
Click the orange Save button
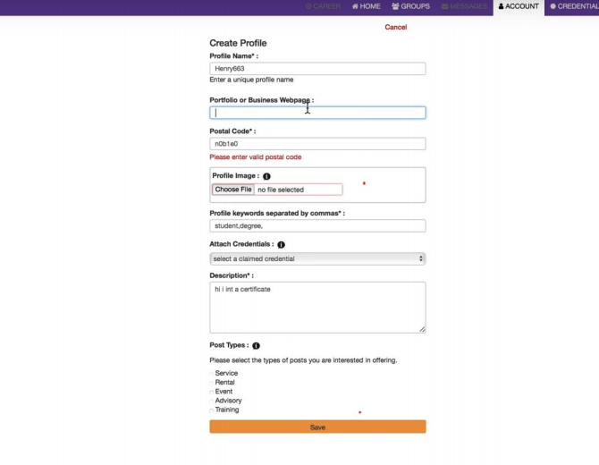(317, 427)
